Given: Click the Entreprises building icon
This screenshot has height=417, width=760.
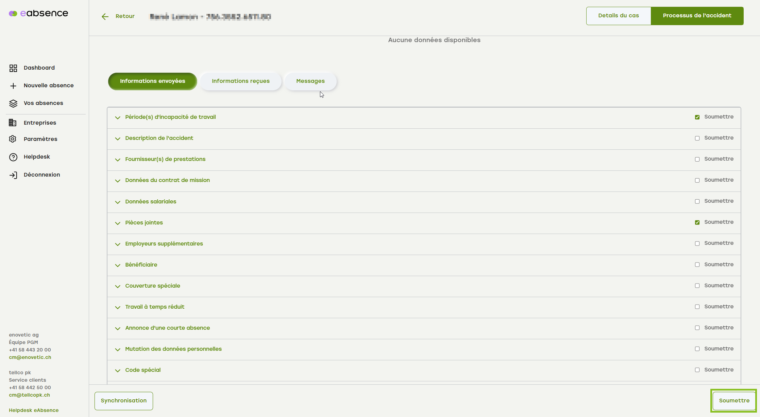Looking at the screenshot, I should pyautogui.click(x=13, y=123).
